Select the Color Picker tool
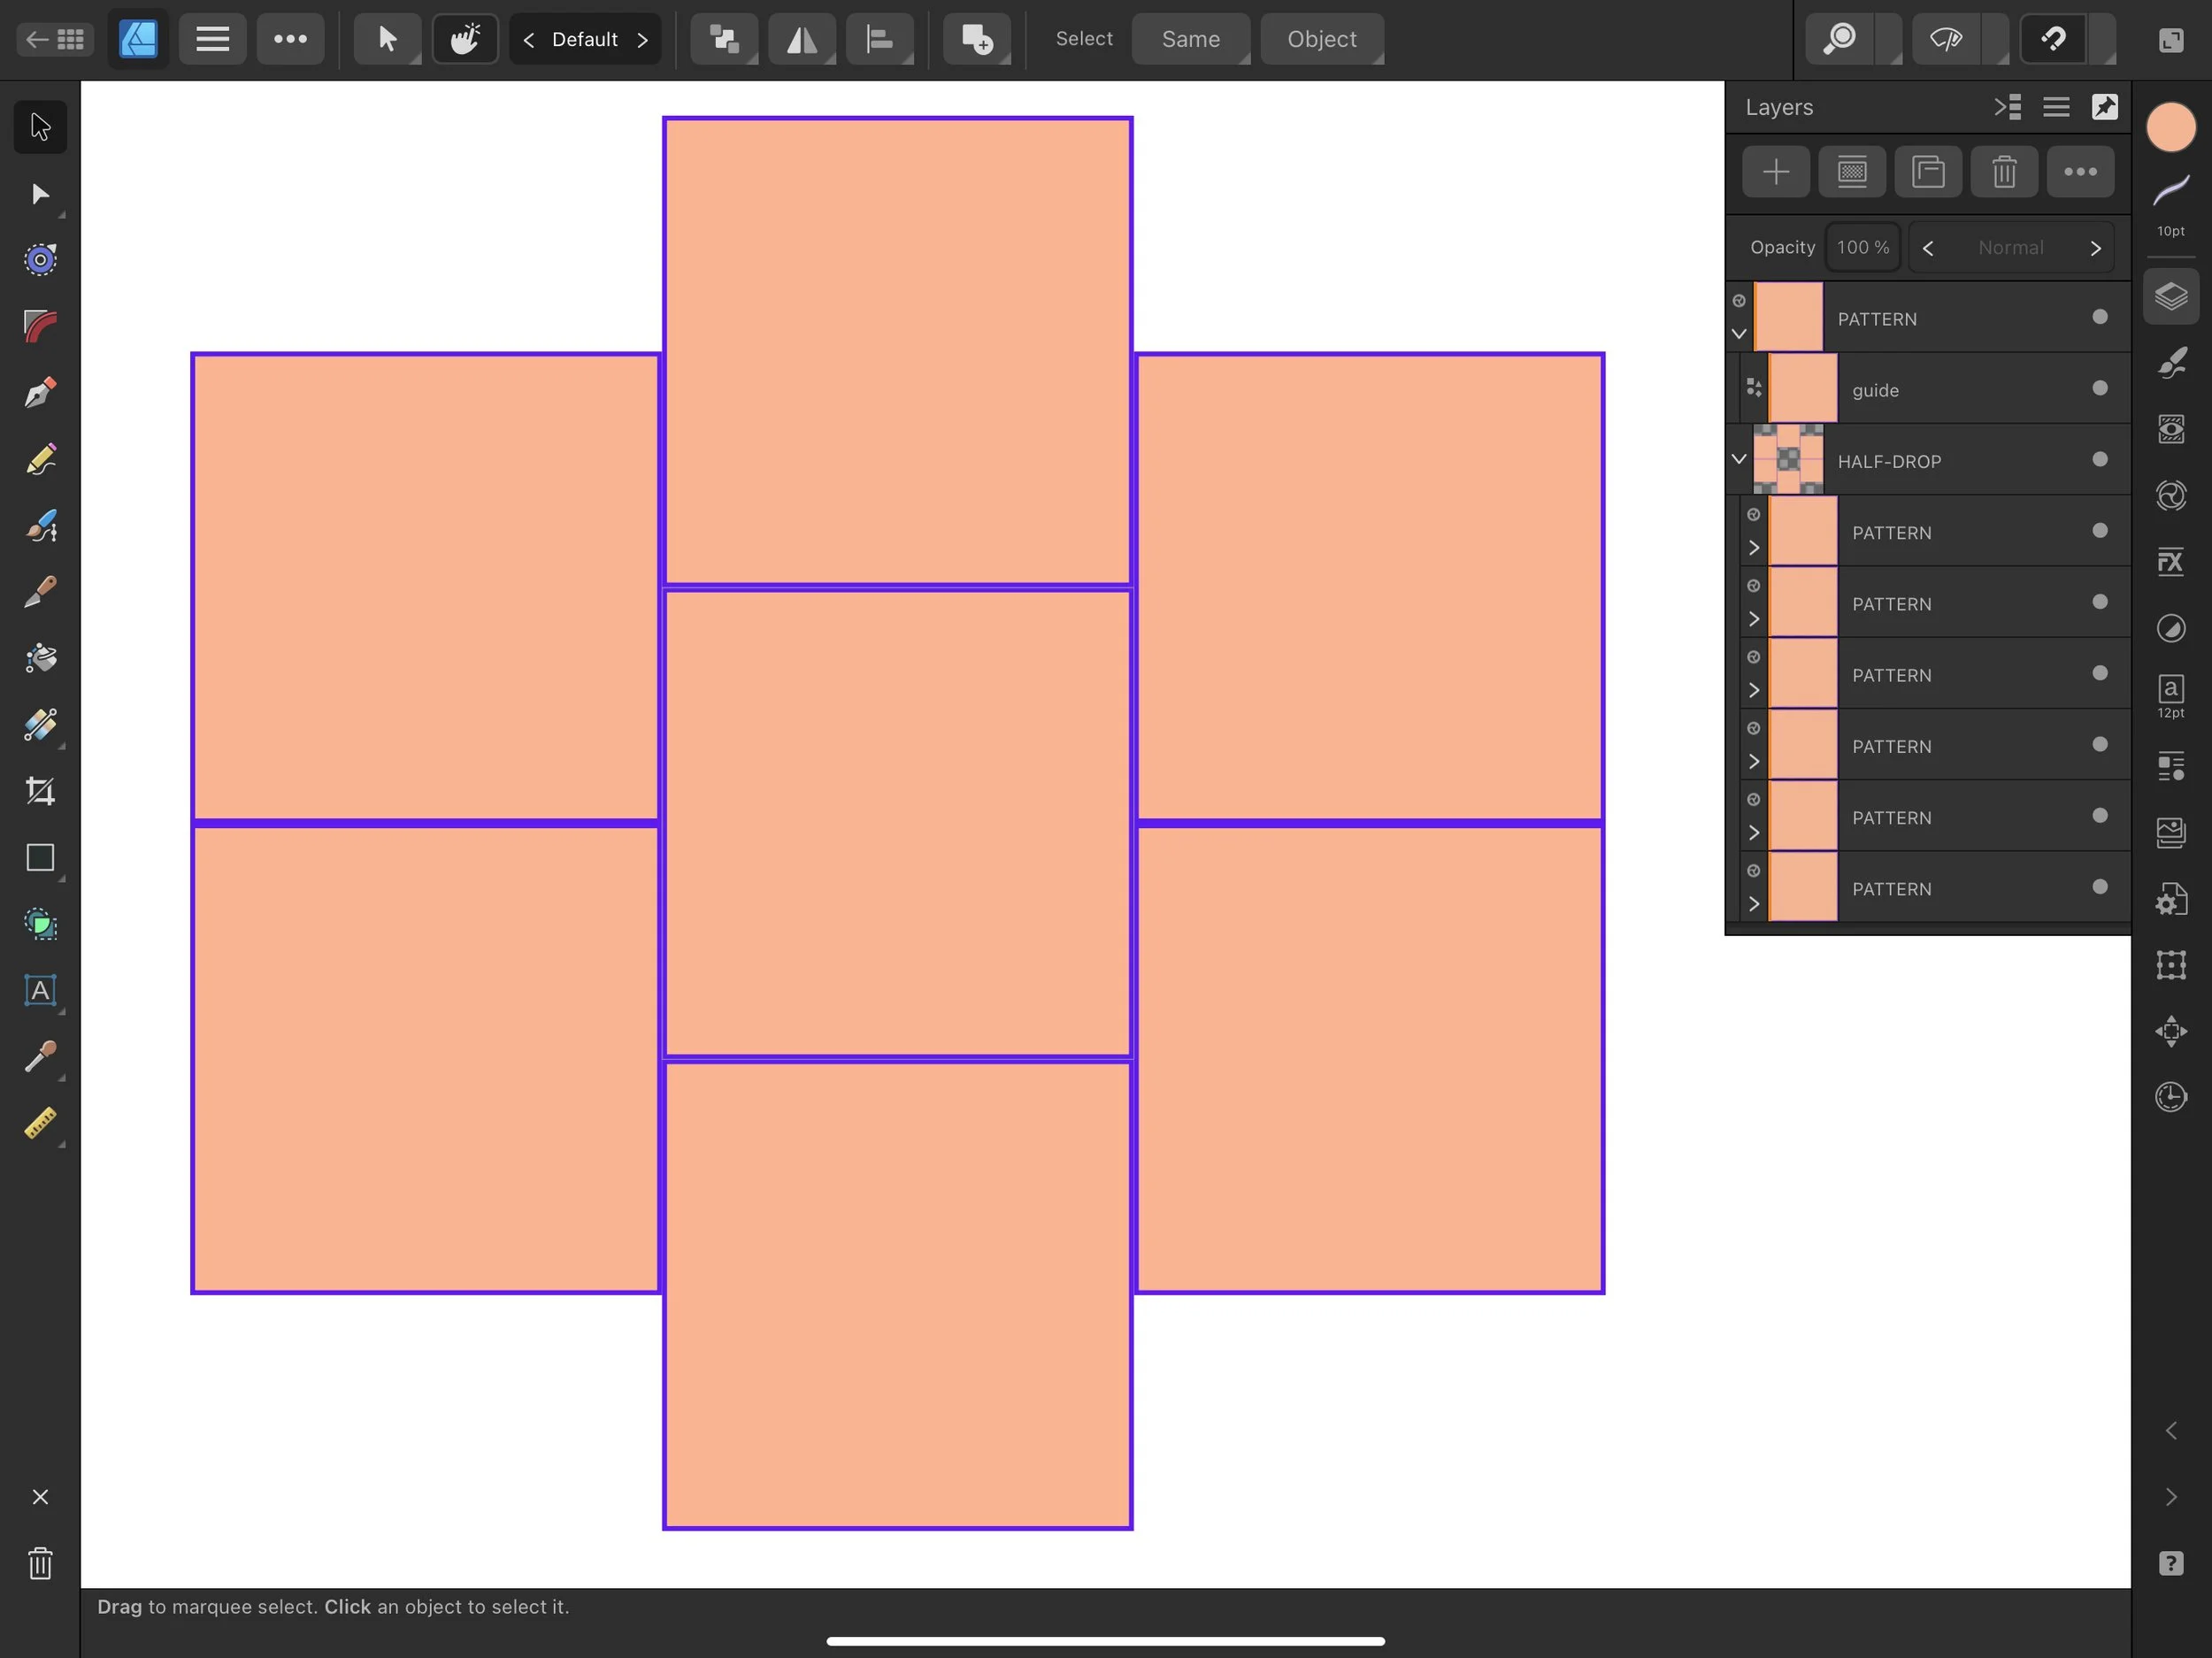 click(x=39, y=1058)
